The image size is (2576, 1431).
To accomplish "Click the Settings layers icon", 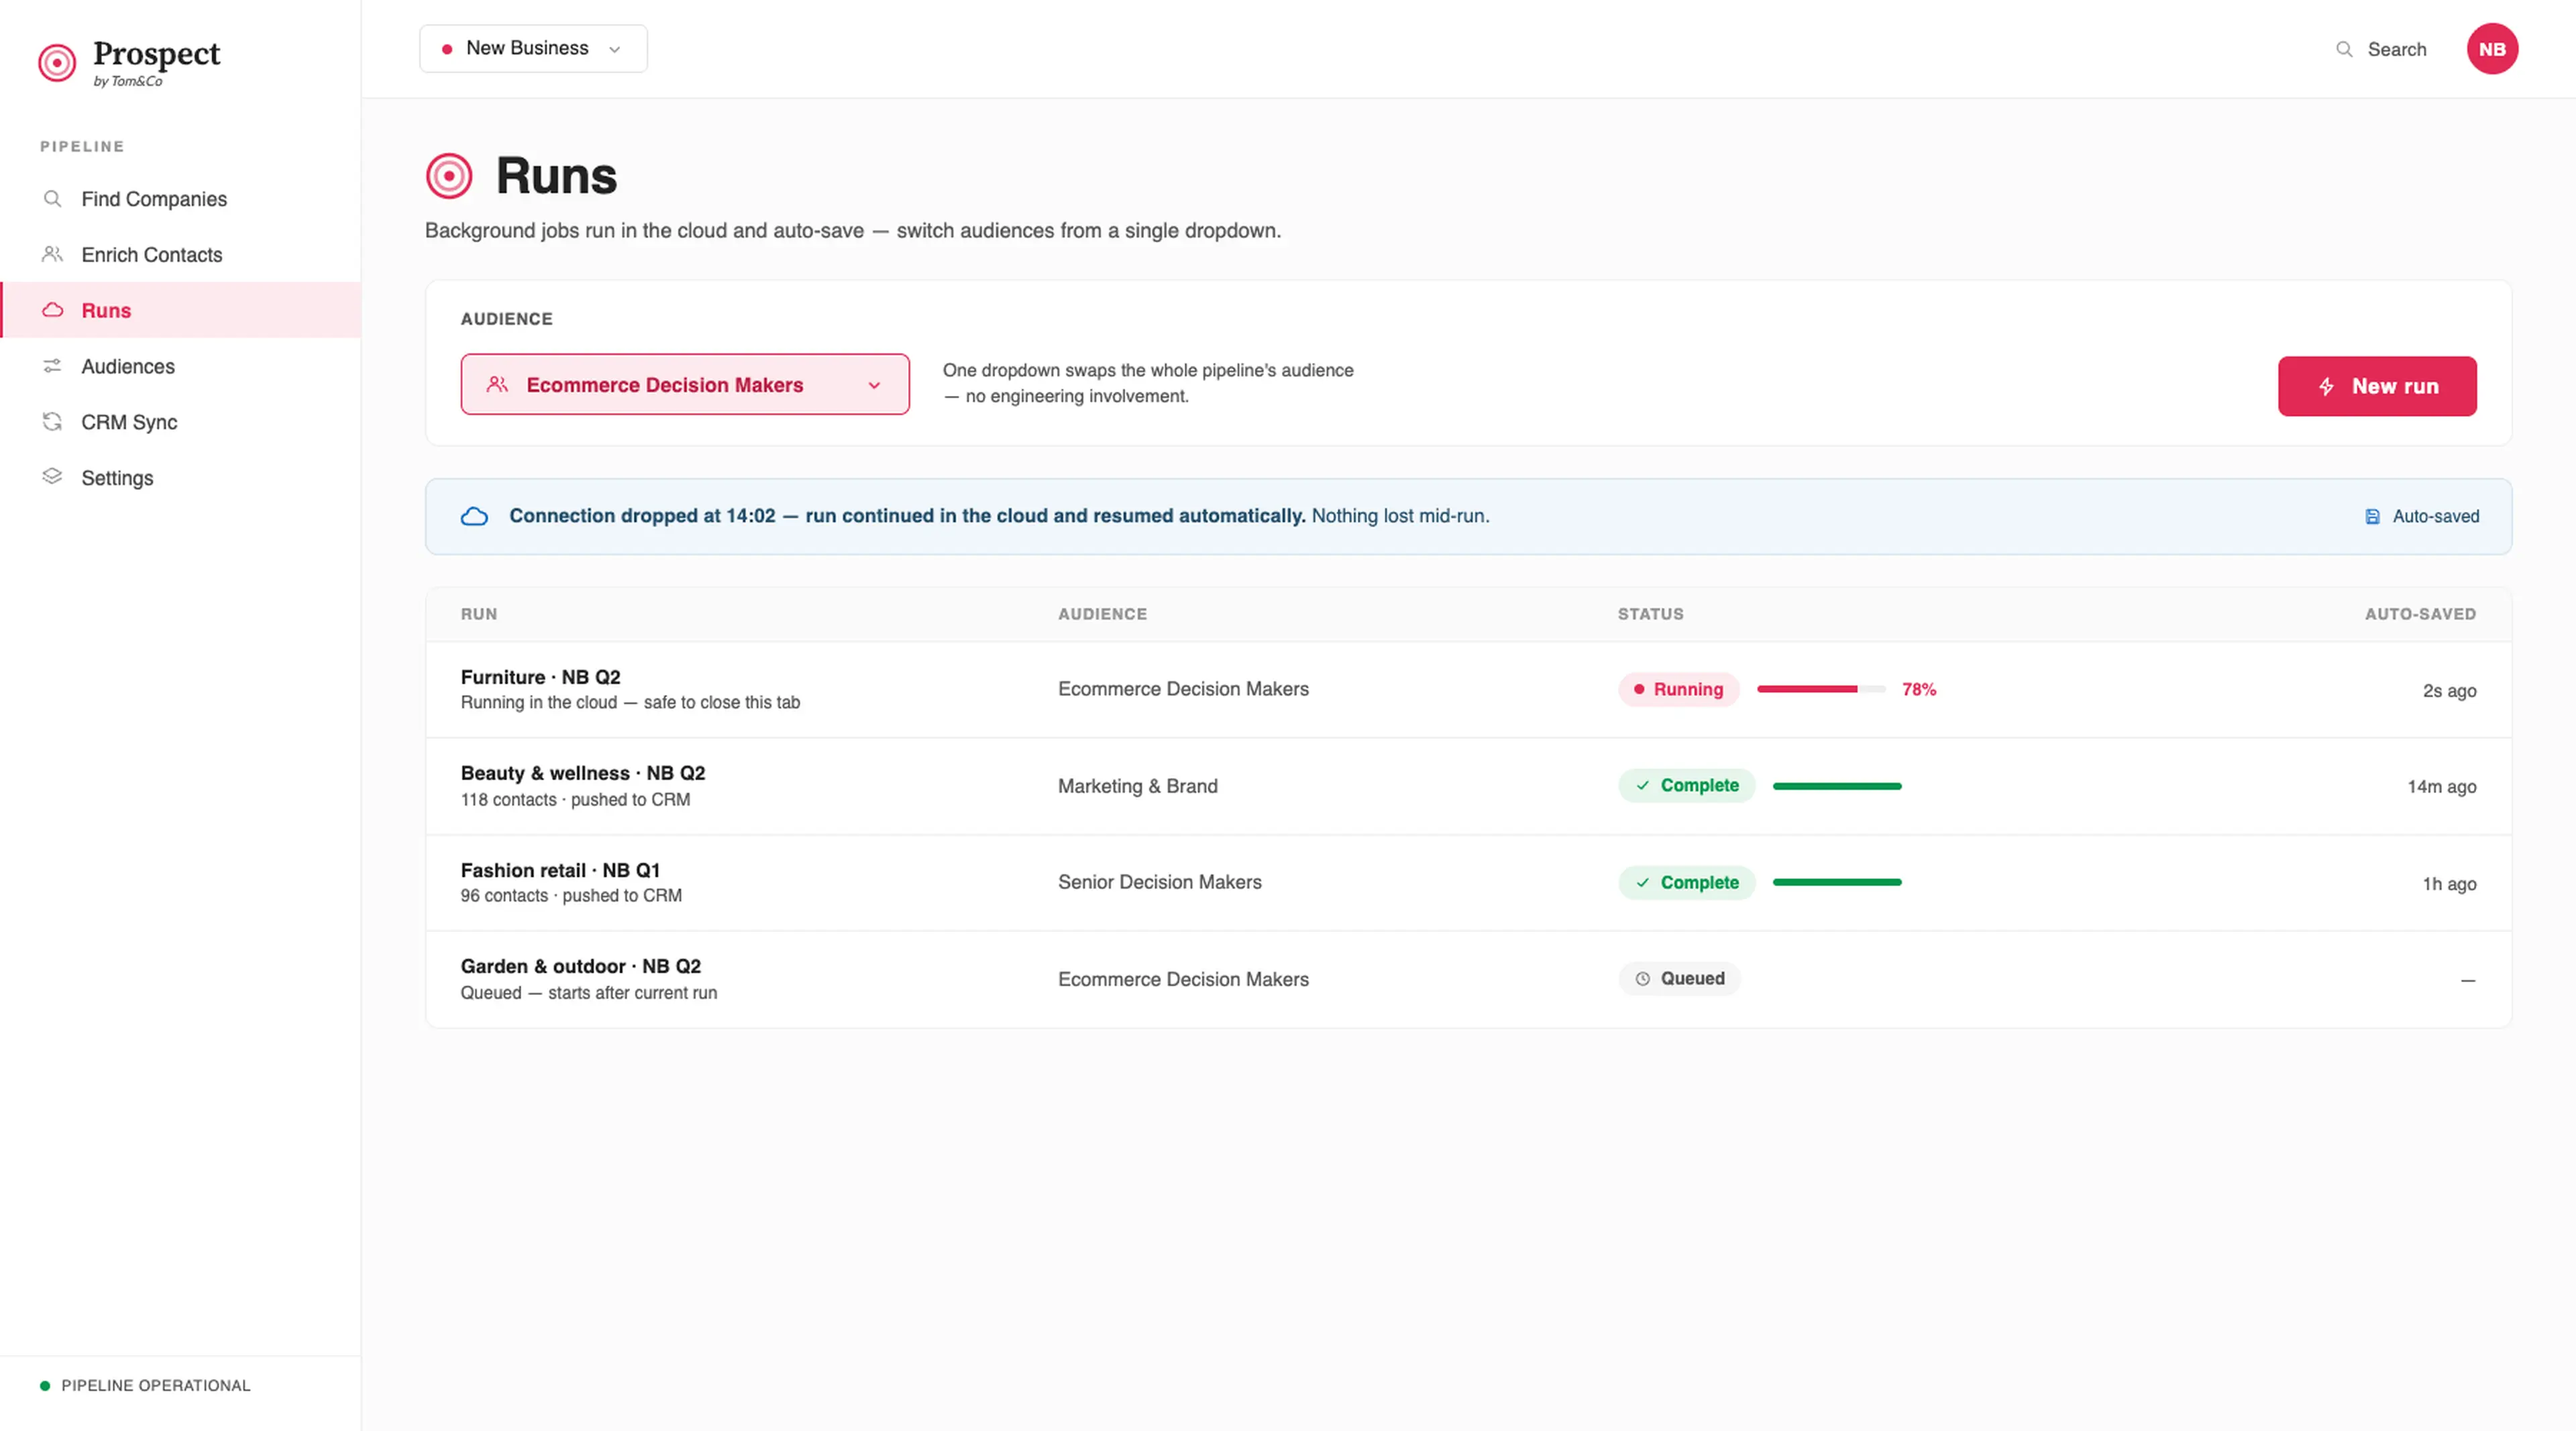I will pos(53,477).
